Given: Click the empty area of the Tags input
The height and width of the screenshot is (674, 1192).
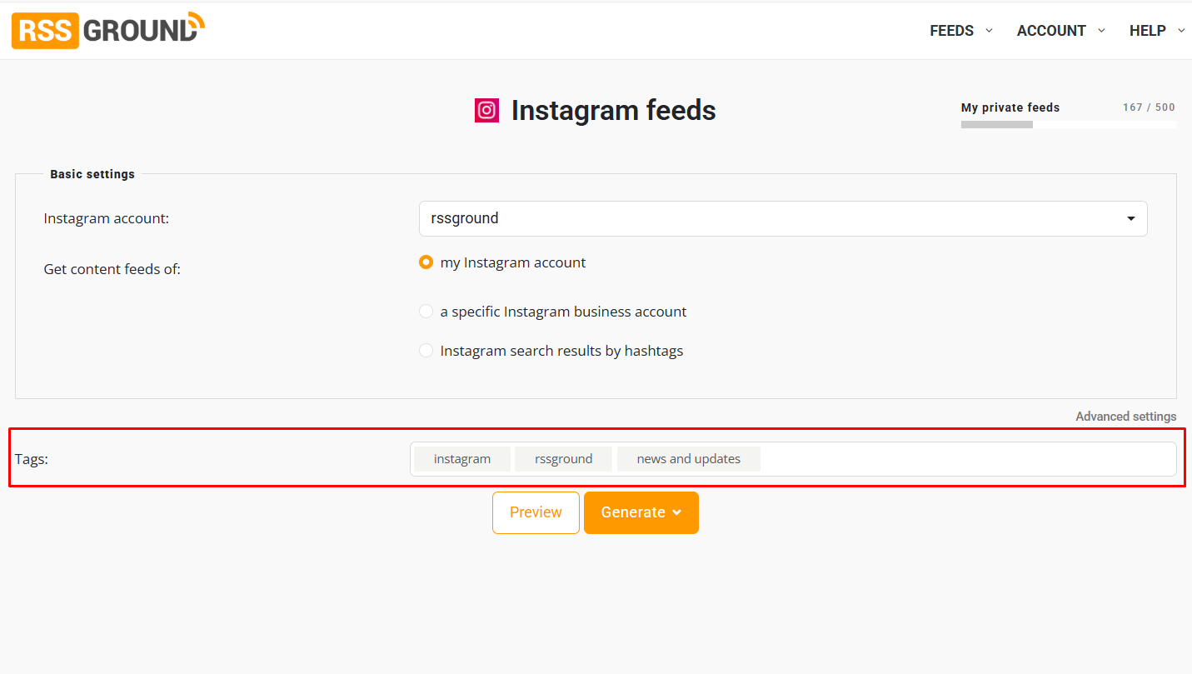Looking at the screenshot, I should 966,459.
